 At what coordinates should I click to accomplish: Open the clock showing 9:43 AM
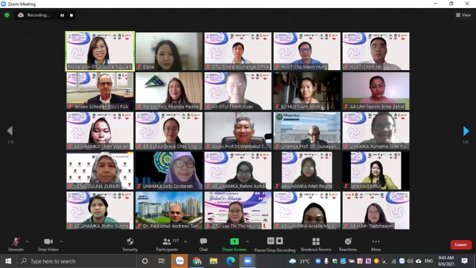coord(446,261)
